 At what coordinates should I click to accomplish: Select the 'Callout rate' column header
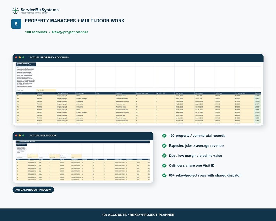224,93
